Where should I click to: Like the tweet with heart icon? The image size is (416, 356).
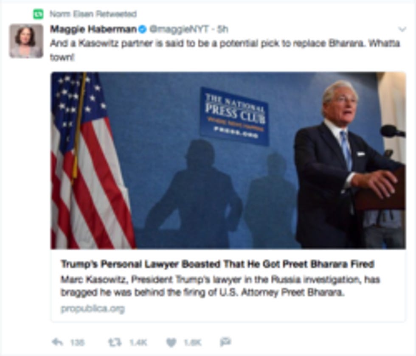[x=171, y=342]
